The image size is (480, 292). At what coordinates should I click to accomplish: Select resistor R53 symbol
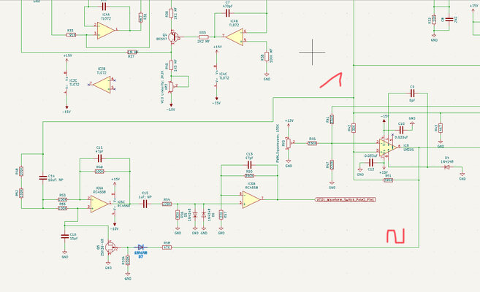pos(62,199)
